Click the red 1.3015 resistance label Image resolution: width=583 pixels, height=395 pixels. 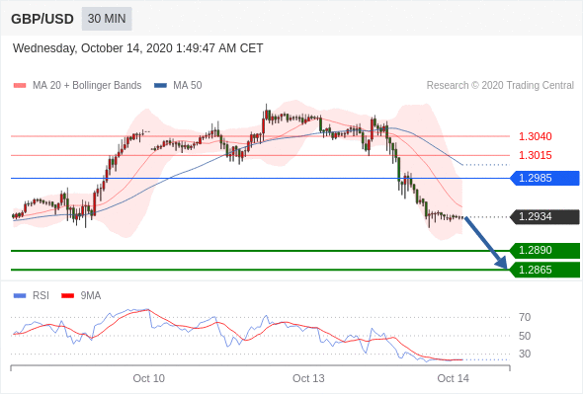535,155
